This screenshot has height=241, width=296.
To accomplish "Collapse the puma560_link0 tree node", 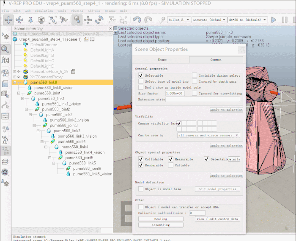I will tap(15, 83).
